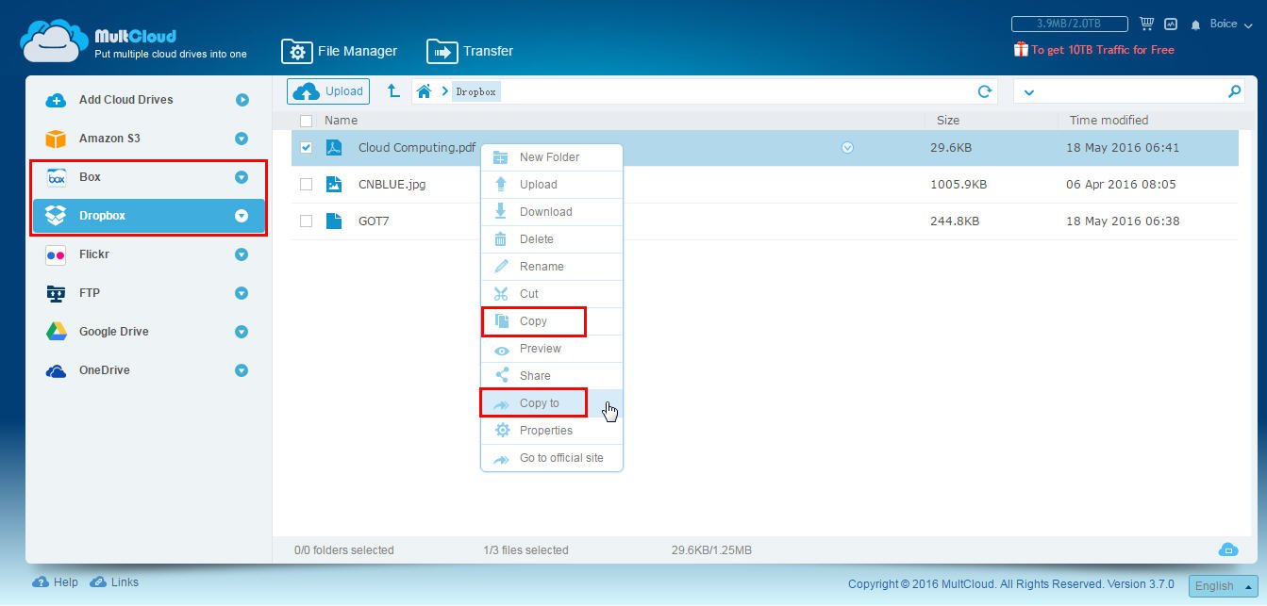Screen dimensions: 1267x606
Task: Choose Go to official site menu item
Action: click(x=552, y=458)
